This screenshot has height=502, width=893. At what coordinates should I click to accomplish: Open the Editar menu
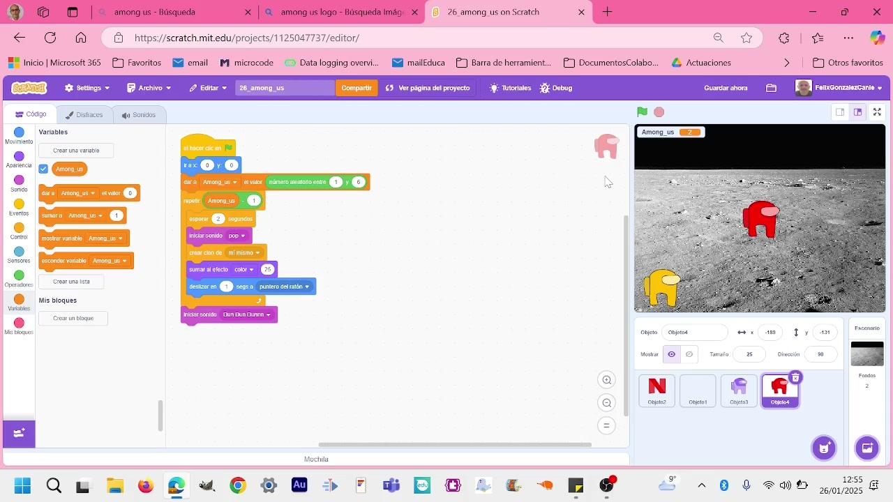coord(208,88)
